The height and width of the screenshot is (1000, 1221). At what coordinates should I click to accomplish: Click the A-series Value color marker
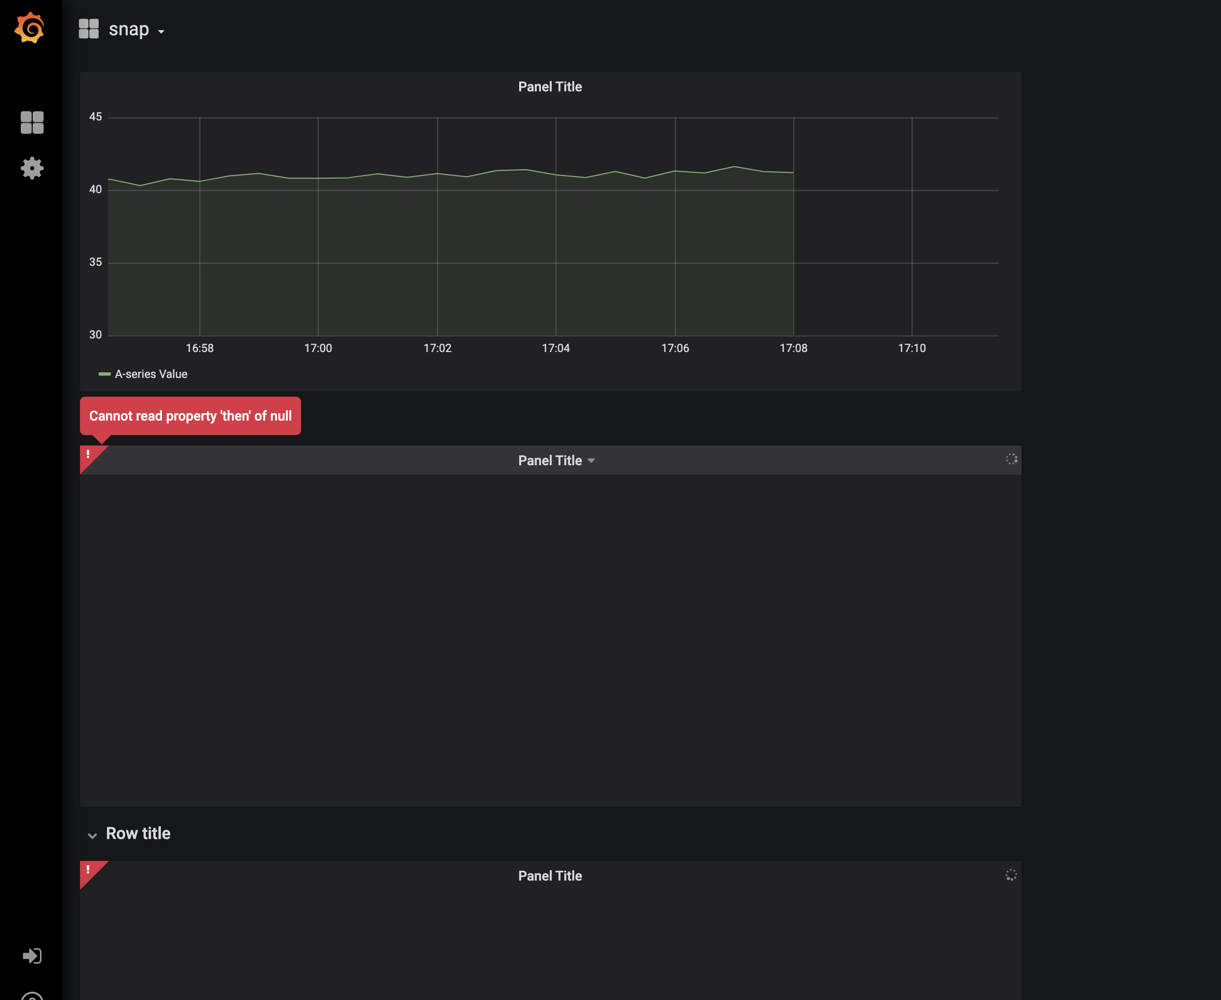point(105,374)
